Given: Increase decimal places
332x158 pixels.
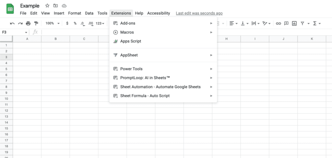Looking at the screenshot, I should pyautogui.click(x=91, y=24).
